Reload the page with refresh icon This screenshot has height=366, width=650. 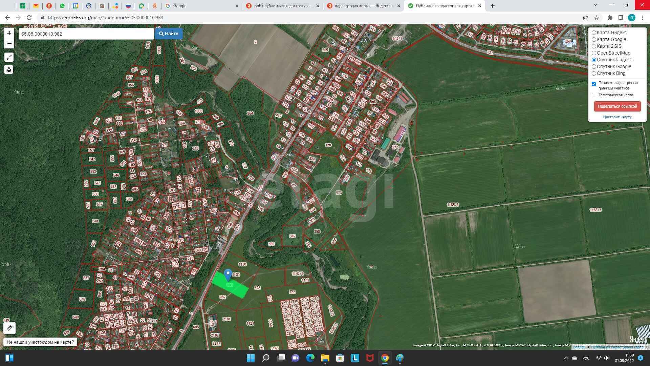tap(29, 18)
